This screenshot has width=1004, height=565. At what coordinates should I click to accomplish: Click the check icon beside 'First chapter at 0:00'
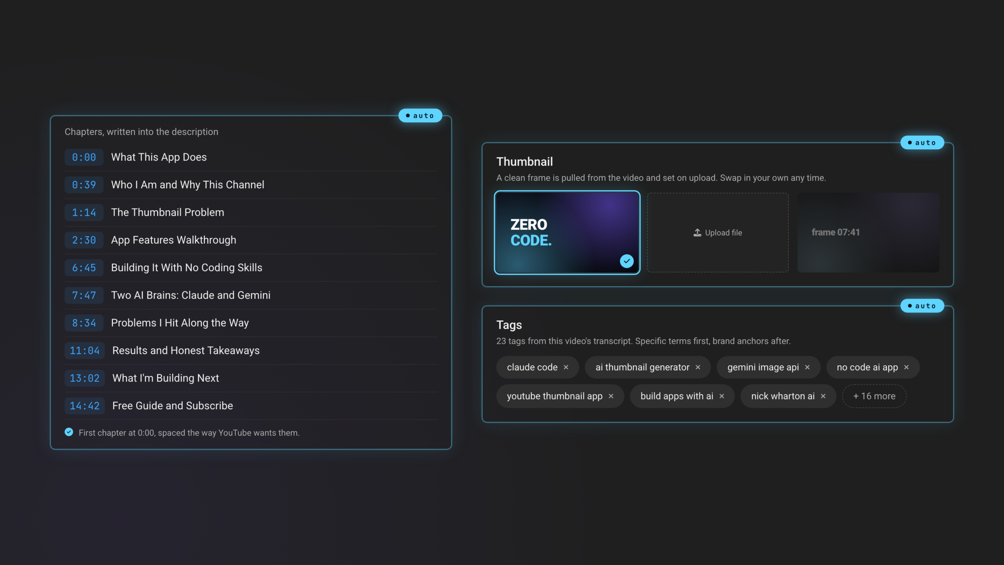[x=69, y=432]
